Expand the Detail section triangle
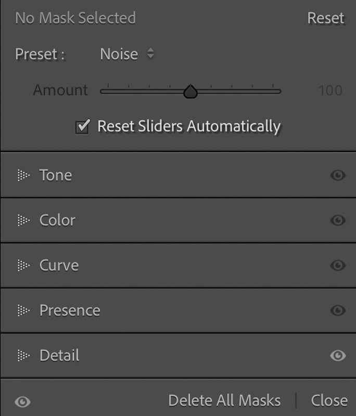Image resolution: width=356 pixels, height=416 pixels. point(23,356)
